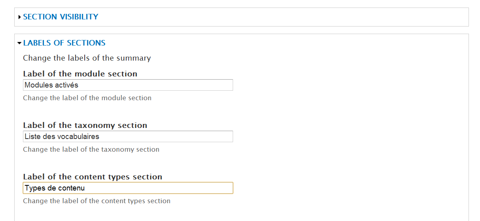Click the 'Label of the content types section' label
The image size is (480, 221).
tap(93, 177)
